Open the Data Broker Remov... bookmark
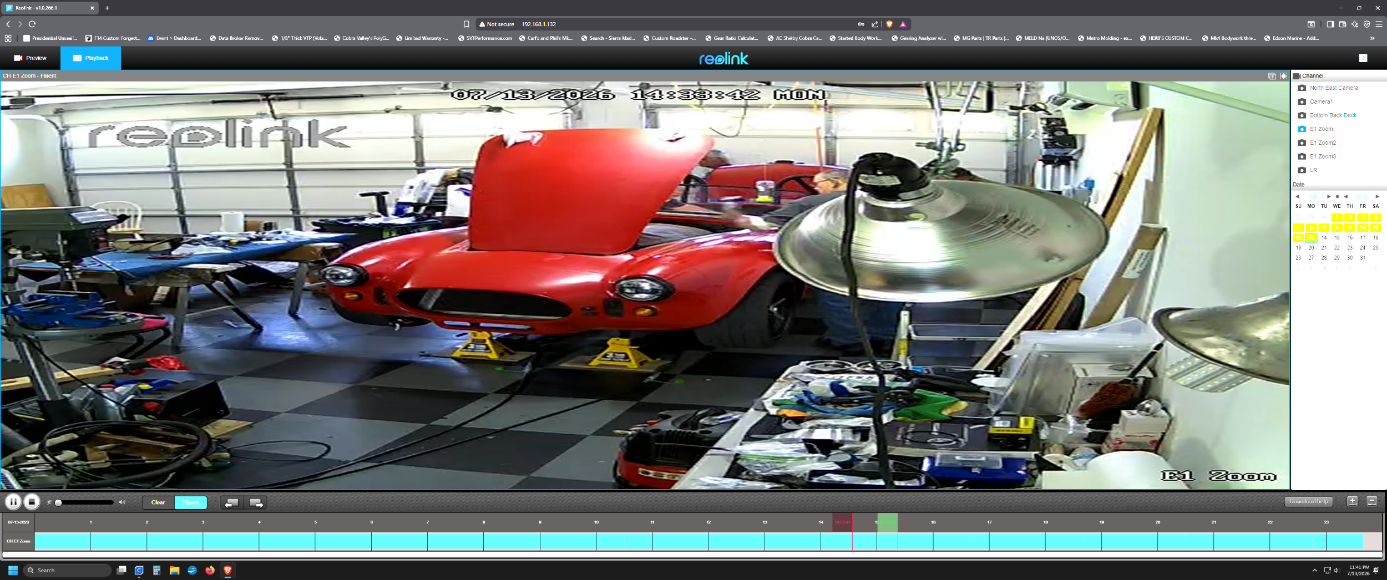1387x580 pixels. point(237,38)
